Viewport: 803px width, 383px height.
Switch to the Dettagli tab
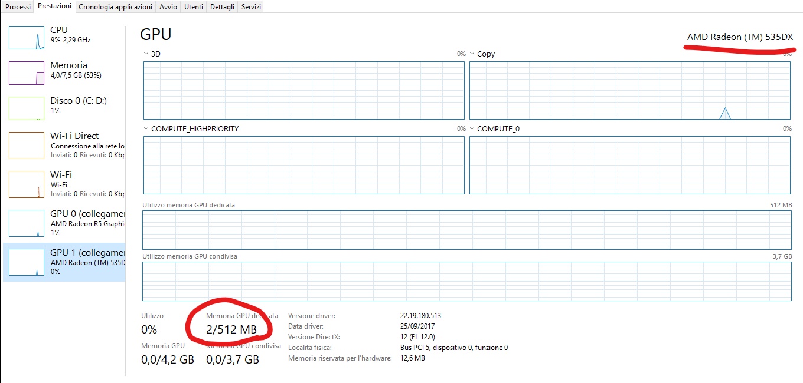[222, 6]
